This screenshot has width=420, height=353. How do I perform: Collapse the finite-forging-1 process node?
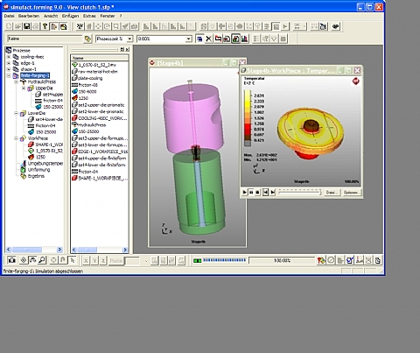(9, 75)
